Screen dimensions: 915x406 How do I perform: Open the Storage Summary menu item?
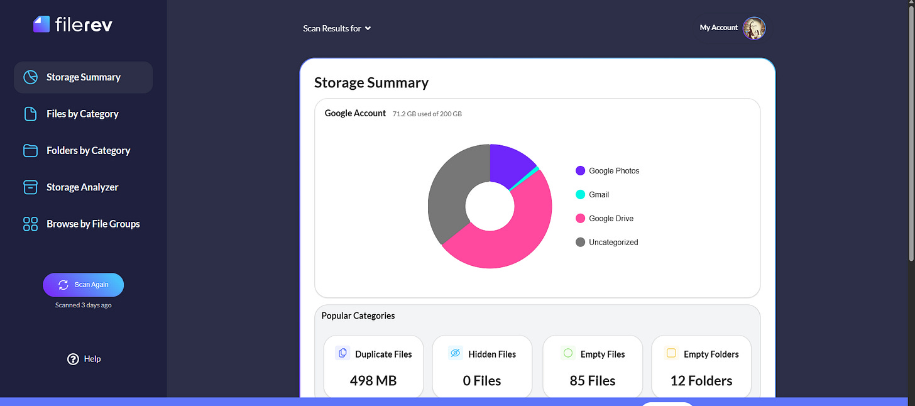pos(84,77)
